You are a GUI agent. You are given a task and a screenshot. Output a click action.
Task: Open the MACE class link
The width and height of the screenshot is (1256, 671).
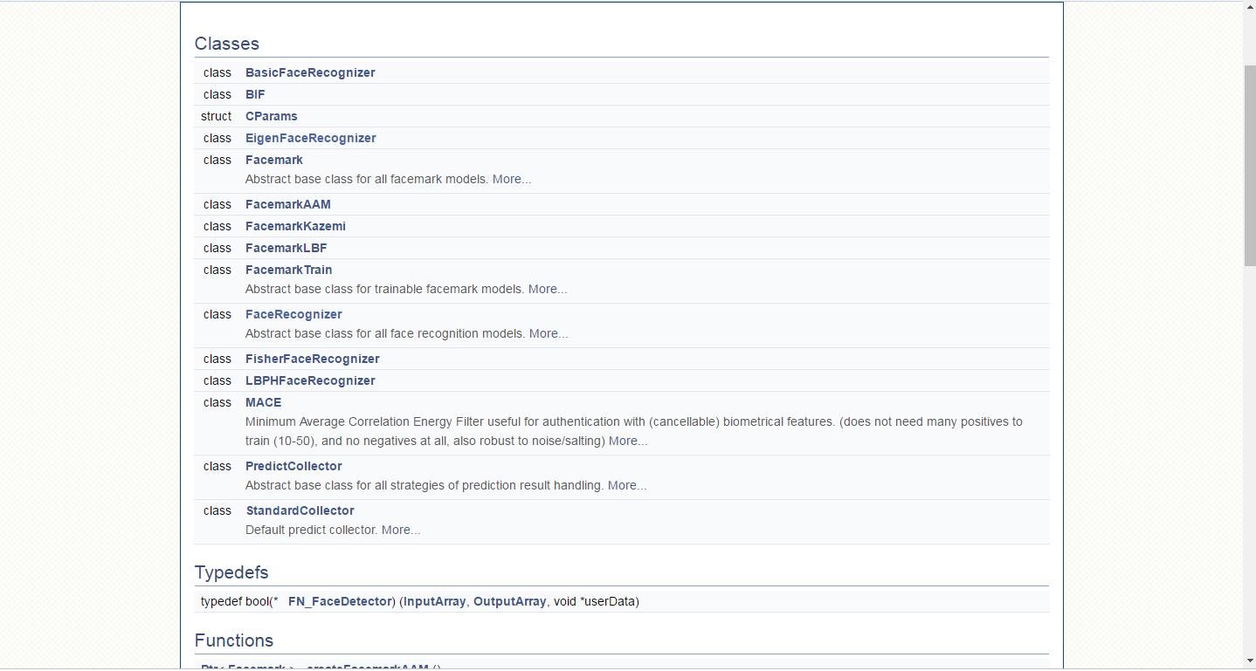(x=264, y=402)
